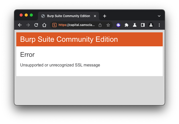179x124 pixels.
Task: Click the forward navigation arrow
Action: click(x=28, y=25)
